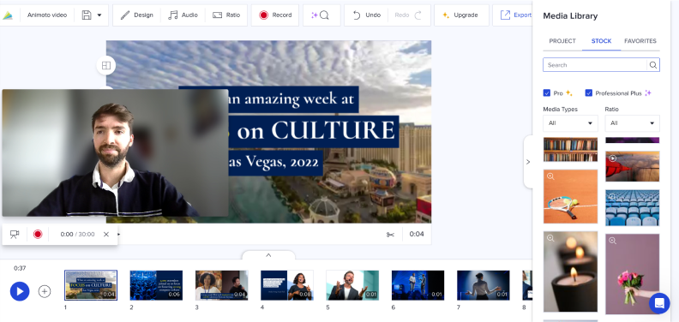Viewport: 679px width, 322px height.
Task: Click the scissors trim icon
Action: [390, 235]
